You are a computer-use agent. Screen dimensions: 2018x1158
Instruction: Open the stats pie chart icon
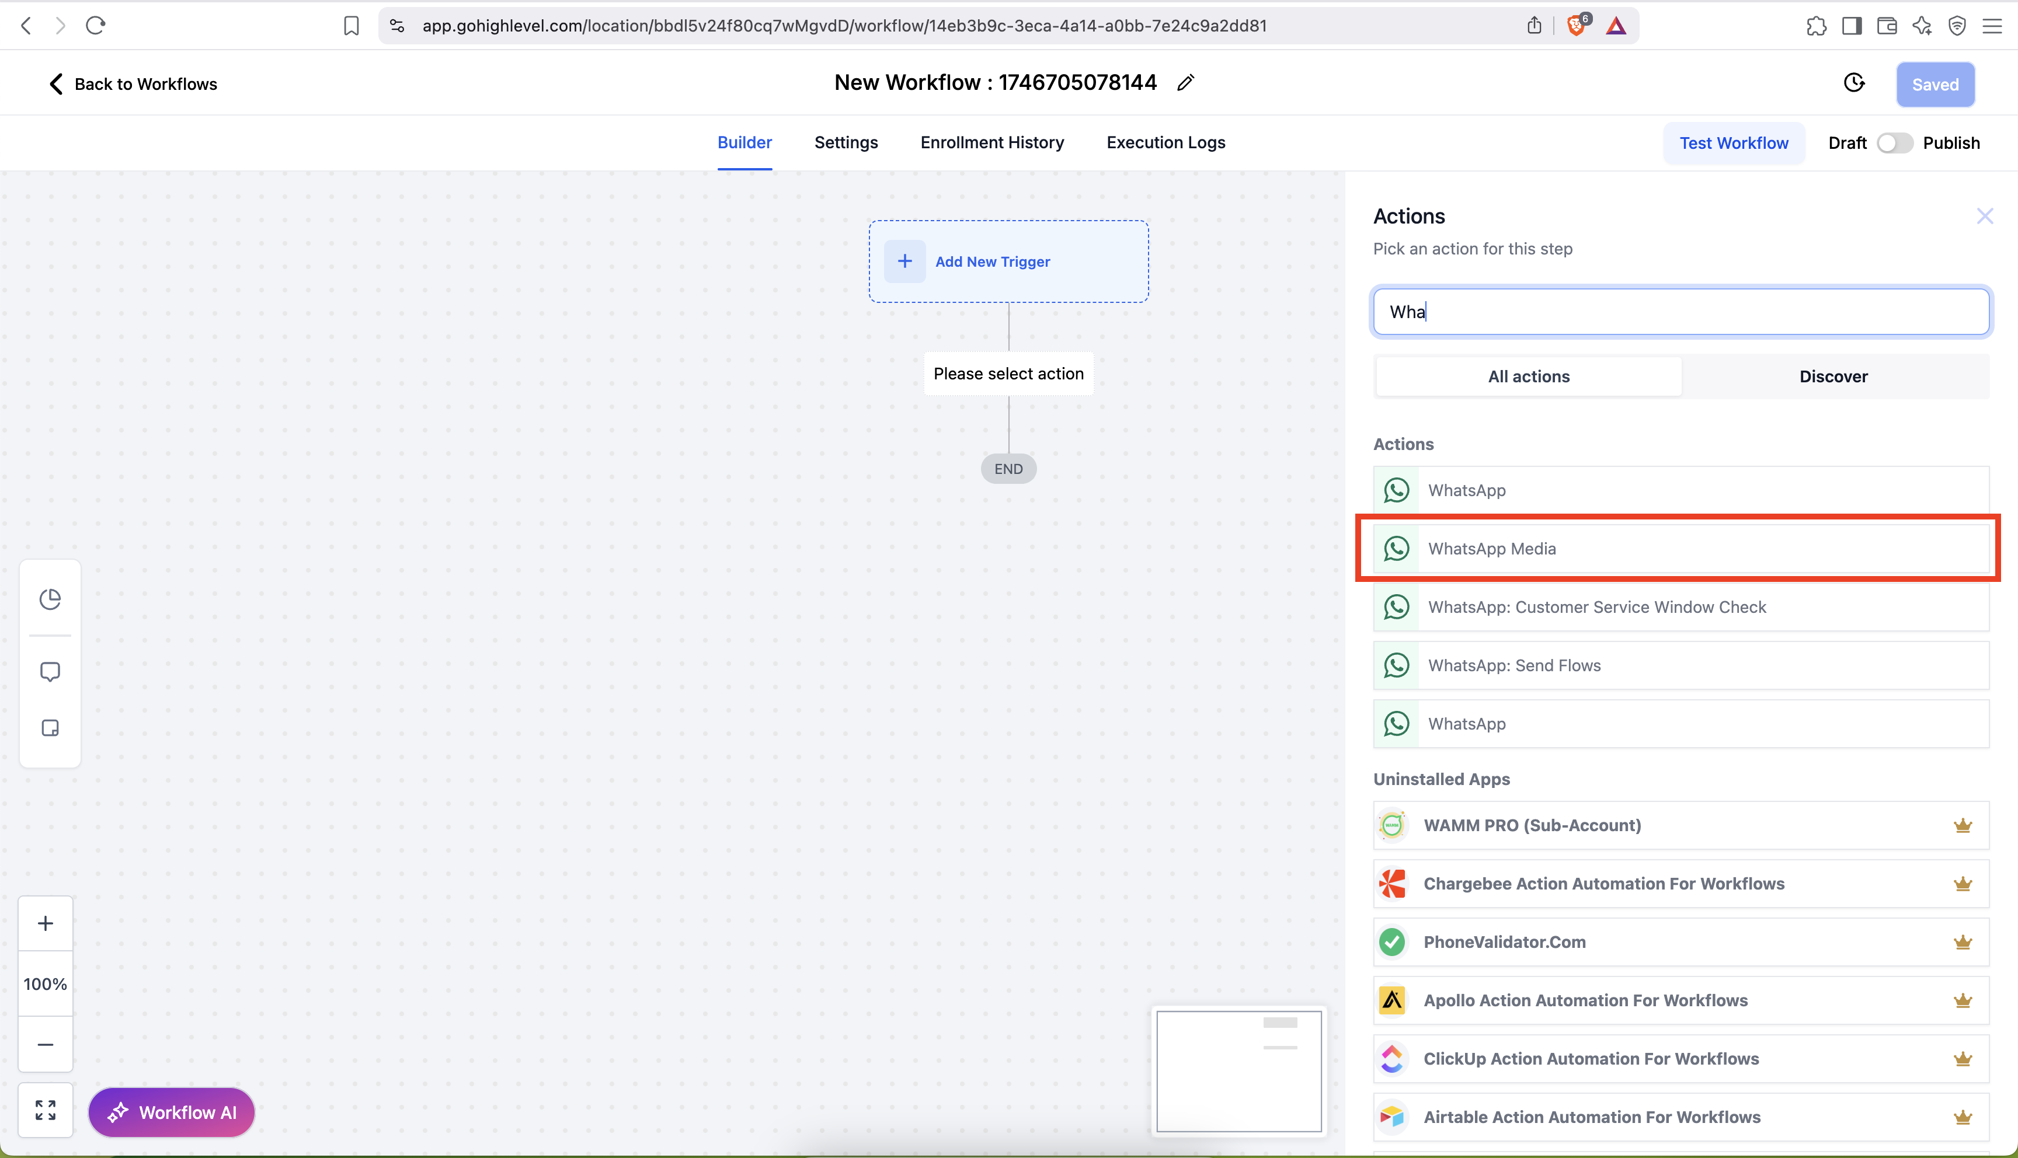tap(50, 599)
